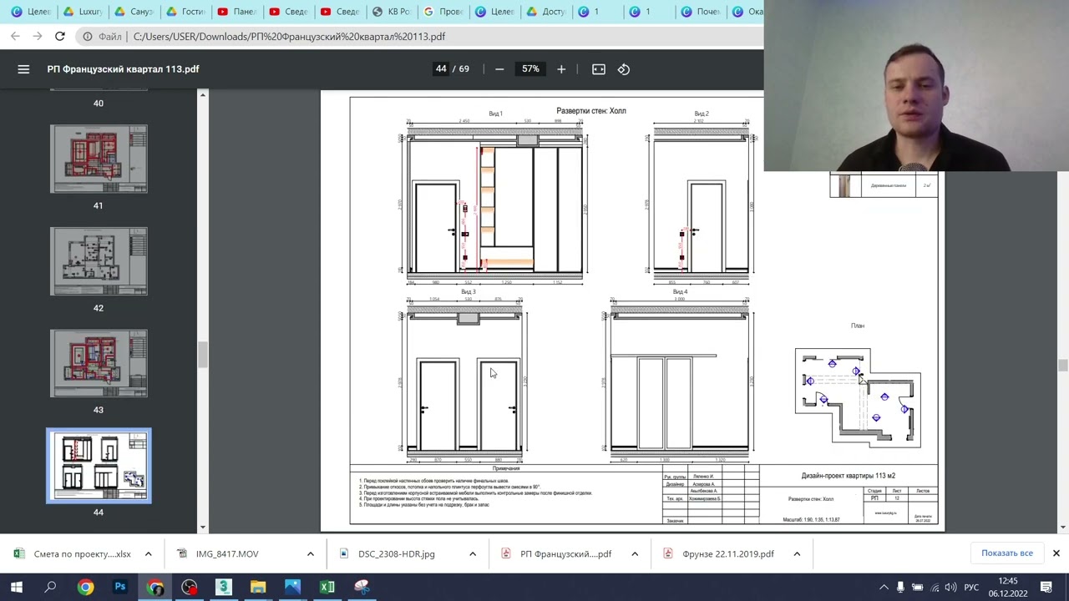Expand options for Фрунзе 22.11.2019.pdf download
Viewport: 1069px width, 601px height.
click(x=797, y=553)
